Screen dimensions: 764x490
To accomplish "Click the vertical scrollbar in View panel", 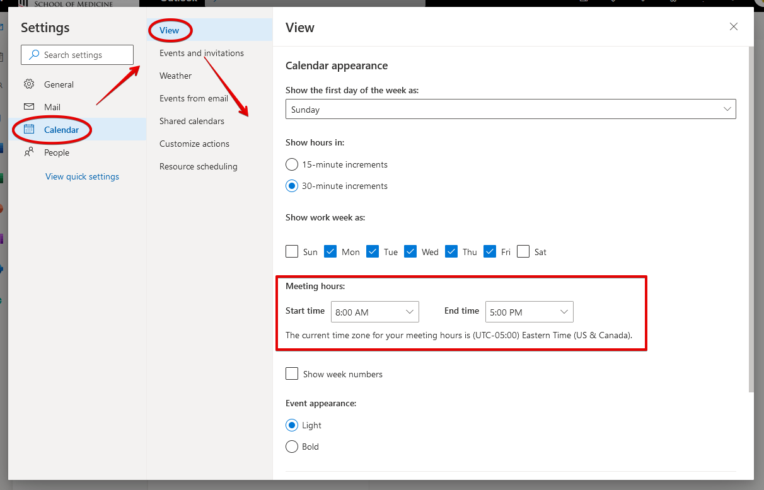I will click(x=750, y=220).
